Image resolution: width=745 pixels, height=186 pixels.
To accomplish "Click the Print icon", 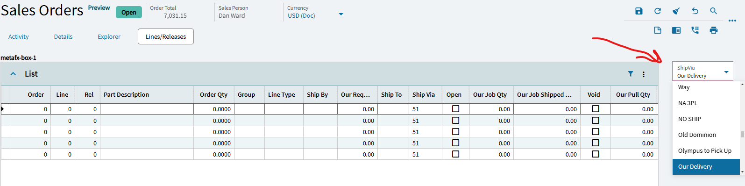I will click(713, 30).
